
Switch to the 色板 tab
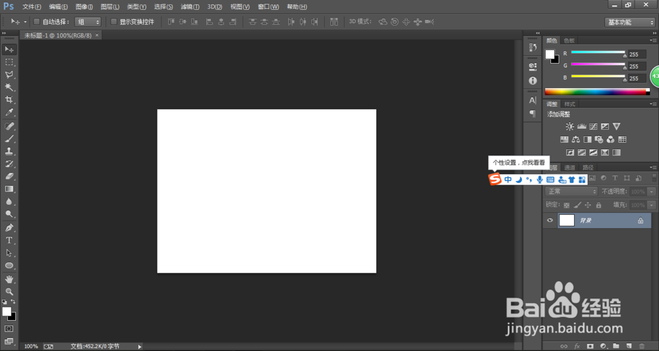[569, 41]
